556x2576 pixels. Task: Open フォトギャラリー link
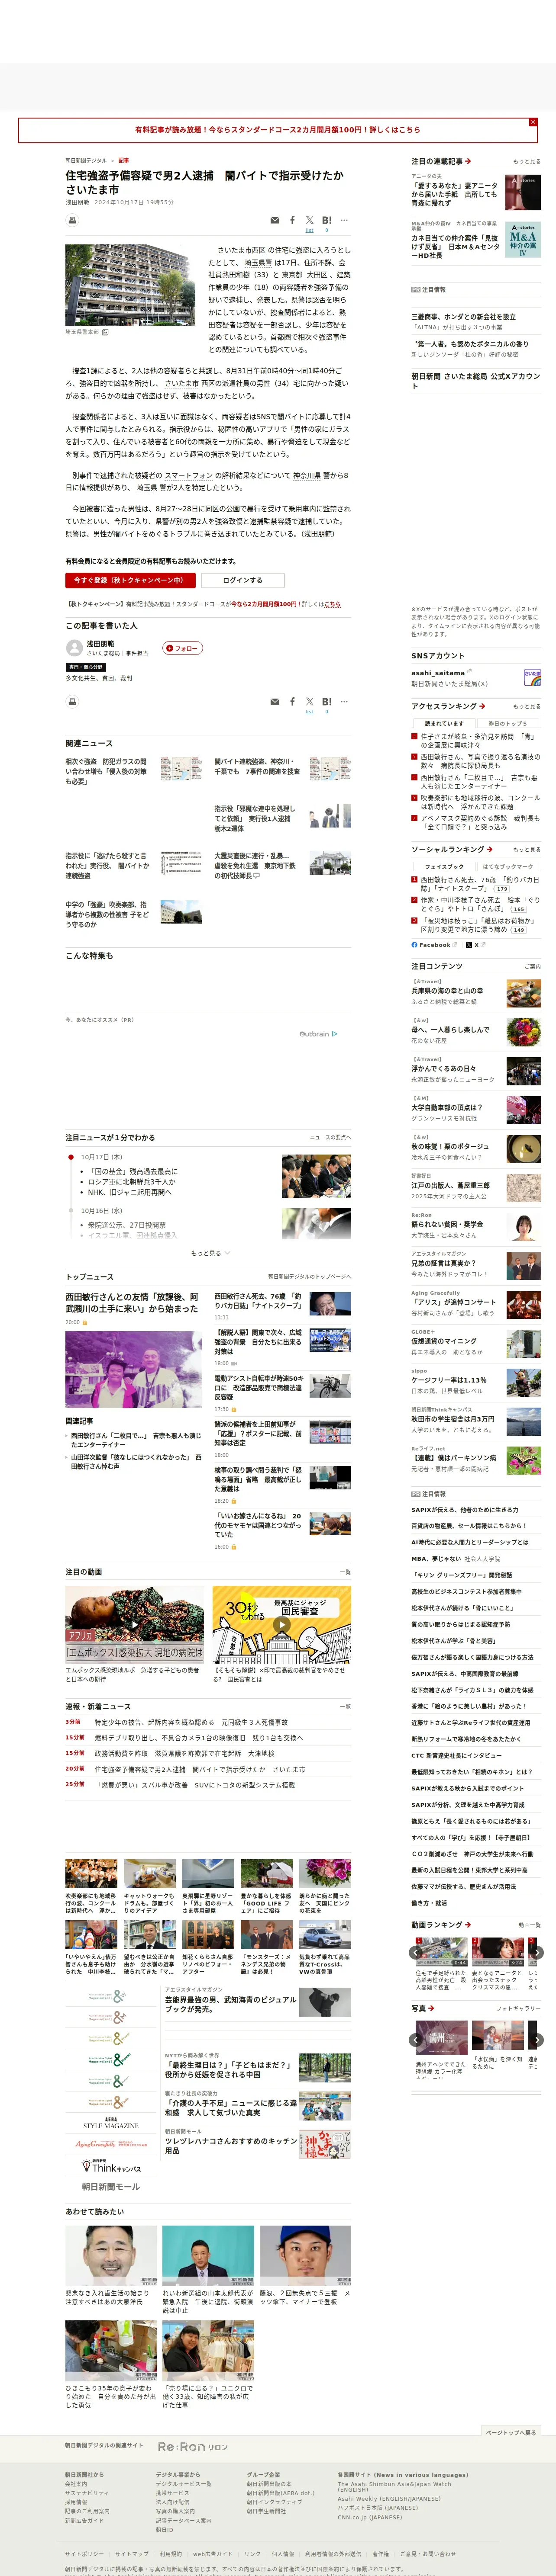[x=519, y=2008]
